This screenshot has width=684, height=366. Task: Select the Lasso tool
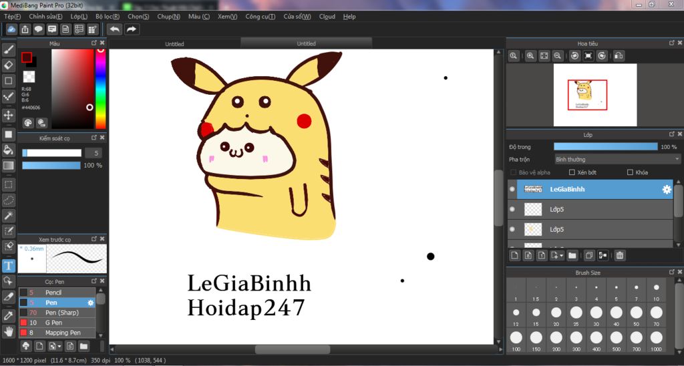[x=8, y=200]
